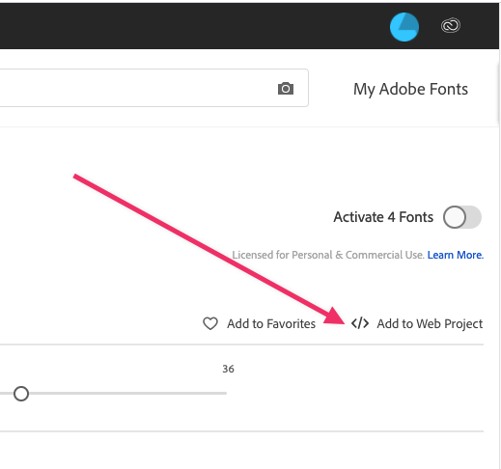Screen dimensions: 501x469
Task: Click the font size slider handle
Action: tap(21, 394)
